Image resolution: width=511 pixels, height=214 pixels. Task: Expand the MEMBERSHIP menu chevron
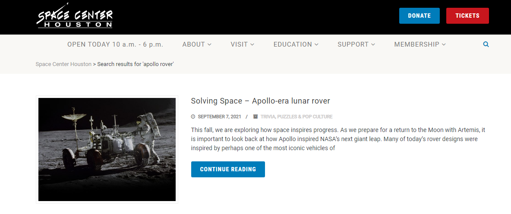point(444,44)
